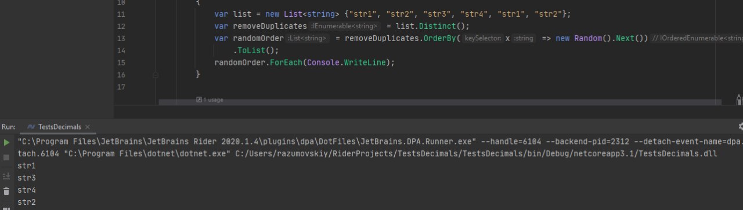Screen dimensions: 743x210
Task: Rerun TestsDecimals with the green play icon
Action: [6, 142]
